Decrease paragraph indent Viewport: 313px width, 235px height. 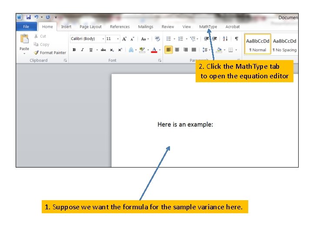click(206, 39)
